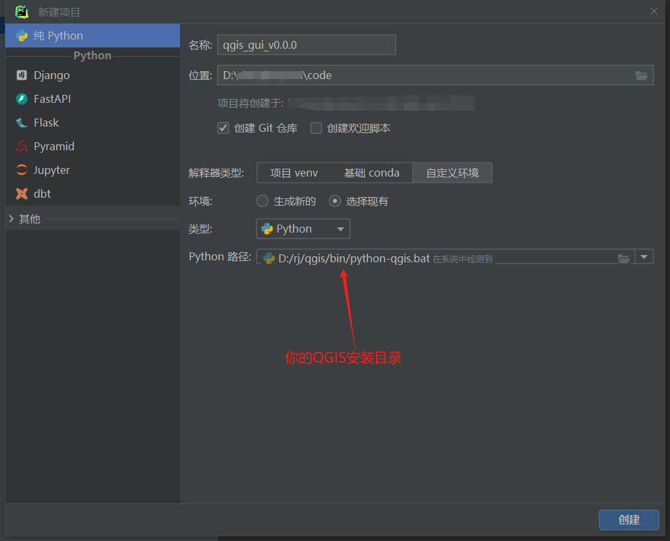The width and height of the screenshot is (670, 541).
Task: Select dbt label in project list
Action: click(x=42, y=194)
